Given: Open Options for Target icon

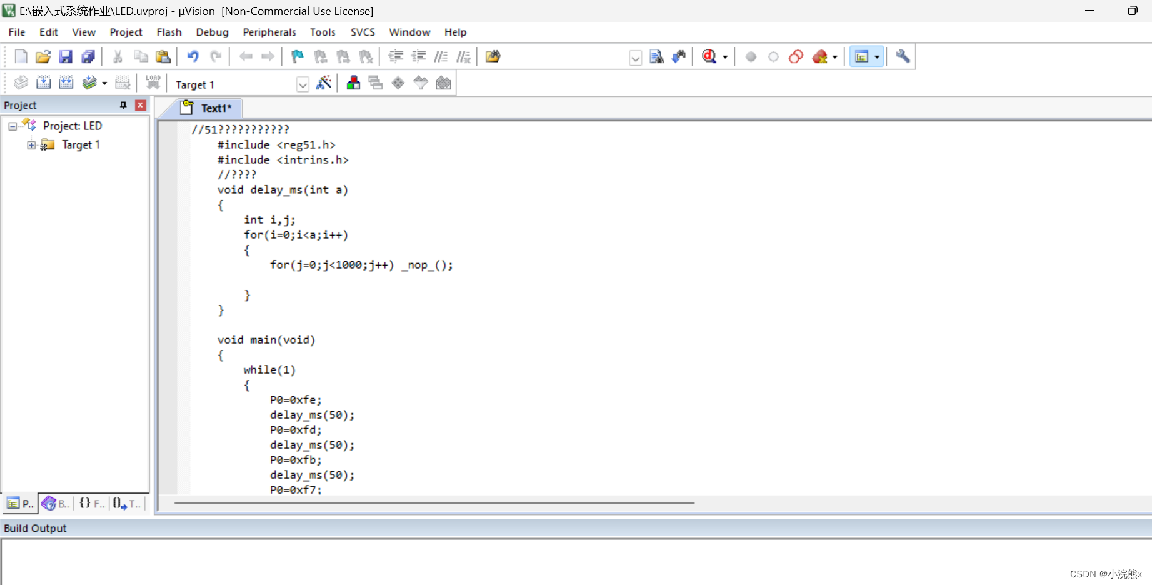Looking at the screenshot, I should [324, 82].
